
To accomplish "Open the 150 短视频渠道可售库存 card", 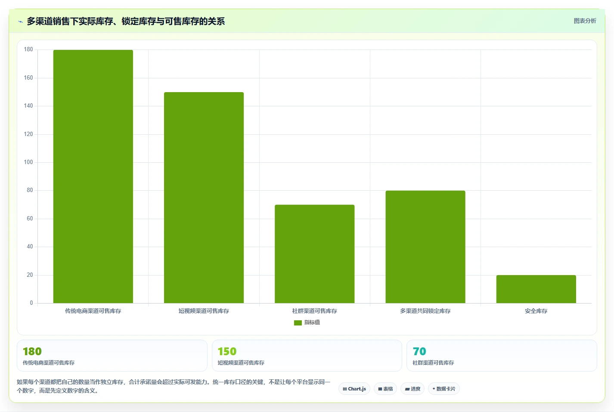I will coord(307,356).
